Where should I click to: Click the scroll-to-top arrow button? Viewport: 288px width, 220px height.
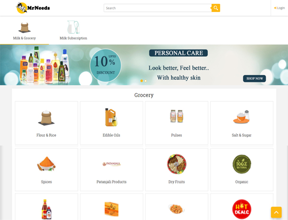(276, 212)
